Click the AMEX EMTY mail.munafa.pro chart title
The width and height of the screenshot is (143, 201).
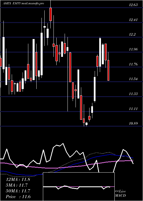[23, 3]
